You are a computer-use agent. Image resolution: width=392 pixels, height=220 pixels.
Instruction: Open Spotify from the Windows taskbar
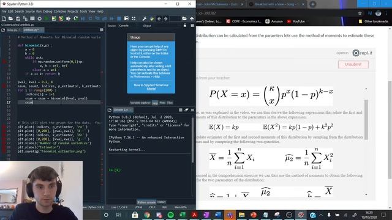click(x=171, y=215)
